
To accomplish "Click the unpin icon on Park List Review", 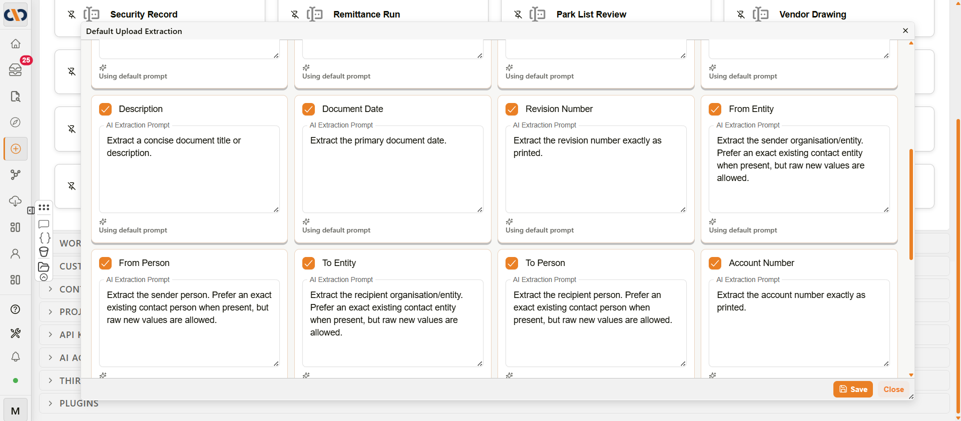I will click(519, 14).
